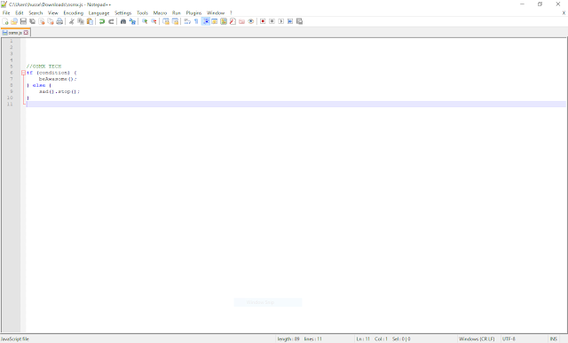Viewport: 568px width, 343px height.
Task: Click the Ln : 11 Col : 1 status entry
Action: 372,339
